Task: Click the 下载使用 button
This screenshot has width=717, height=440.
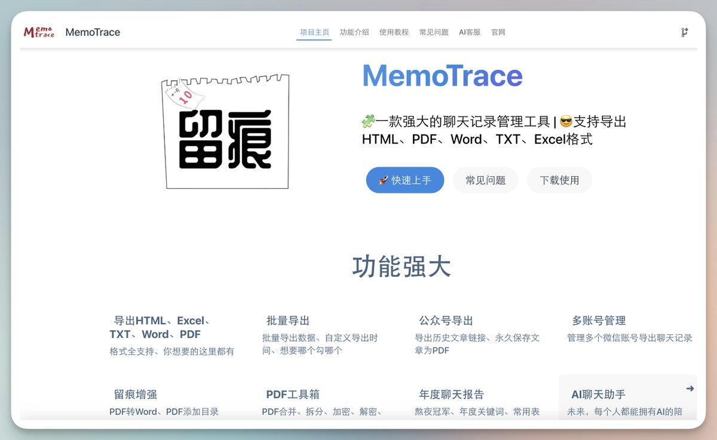Action: pos(559,180)
